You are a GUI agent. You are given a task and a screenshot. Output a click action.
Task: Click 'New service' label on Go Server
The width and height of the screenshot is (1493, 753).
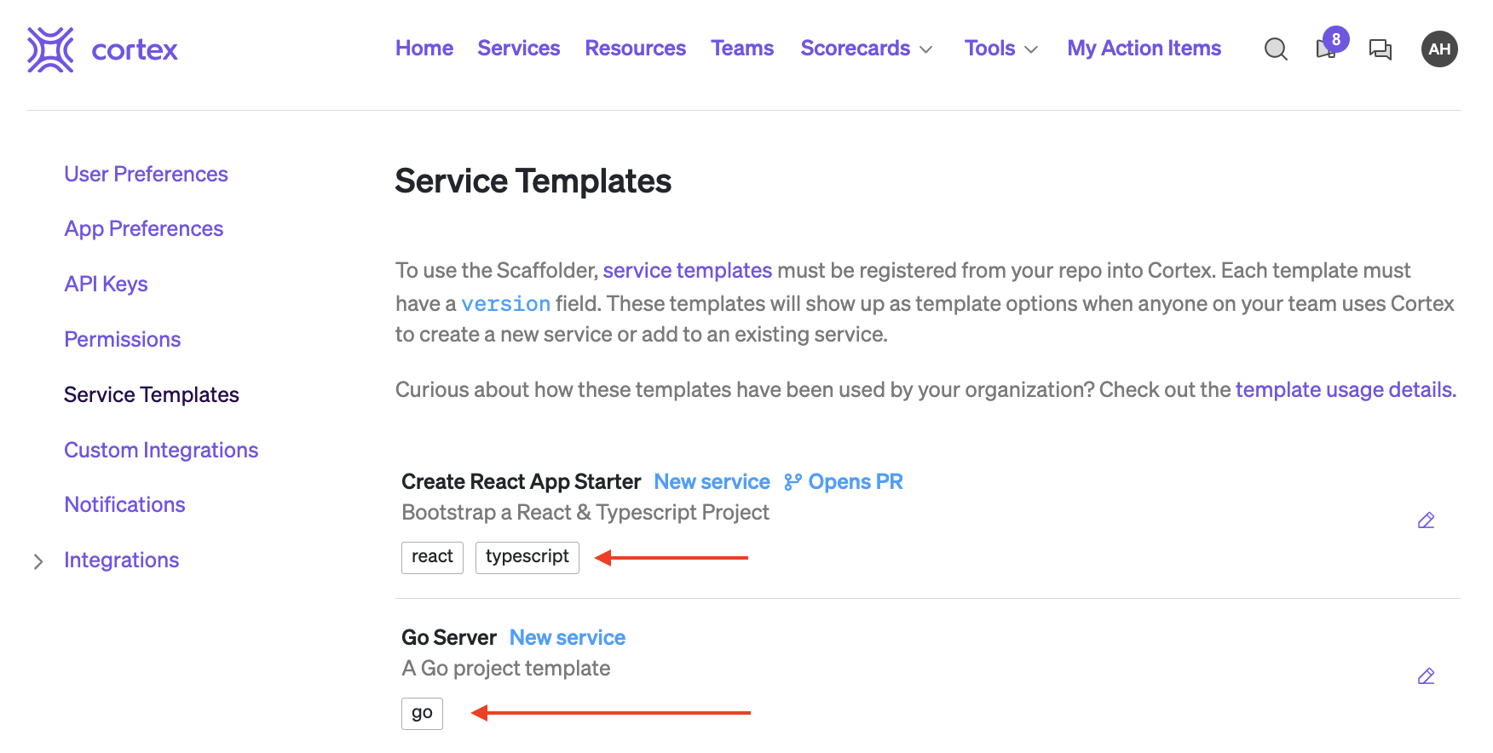coord(568,638)
